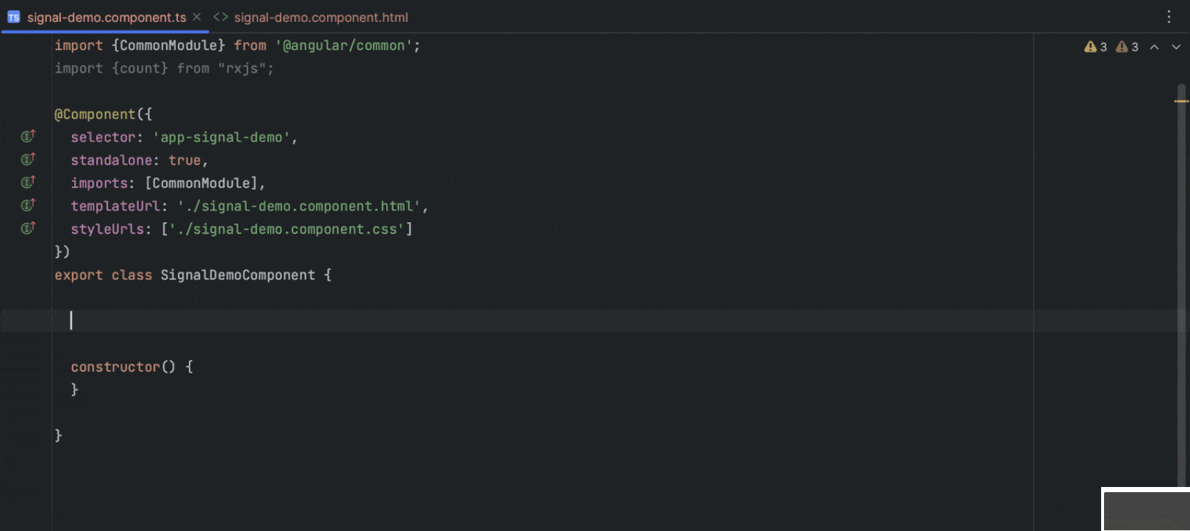Click gutter icon beside selector line
Screen dimensions: 1190x531
[28, 136]
